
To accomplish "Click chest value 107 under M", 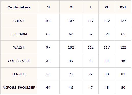I will 71,21.
